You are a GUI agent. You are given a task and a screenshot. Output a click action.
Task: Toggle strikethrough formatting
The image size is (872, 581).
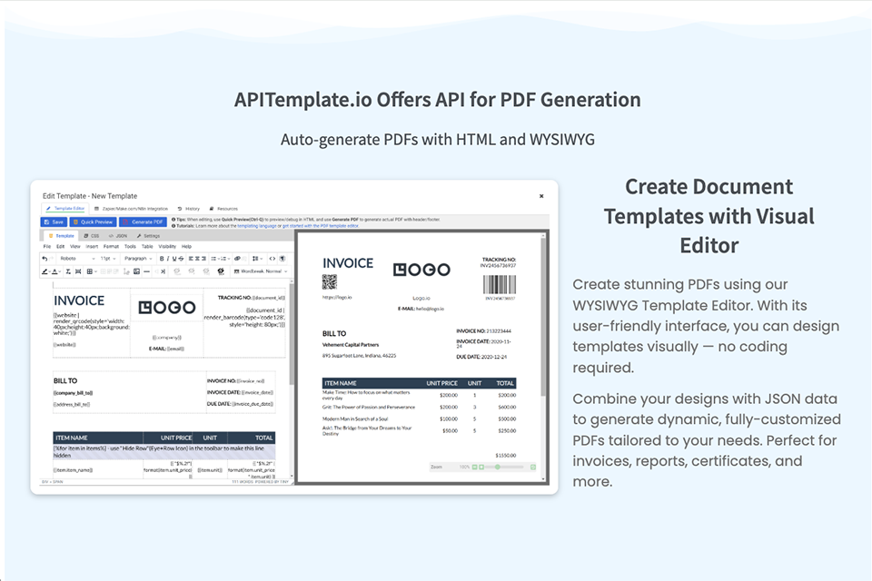[182, 259]
